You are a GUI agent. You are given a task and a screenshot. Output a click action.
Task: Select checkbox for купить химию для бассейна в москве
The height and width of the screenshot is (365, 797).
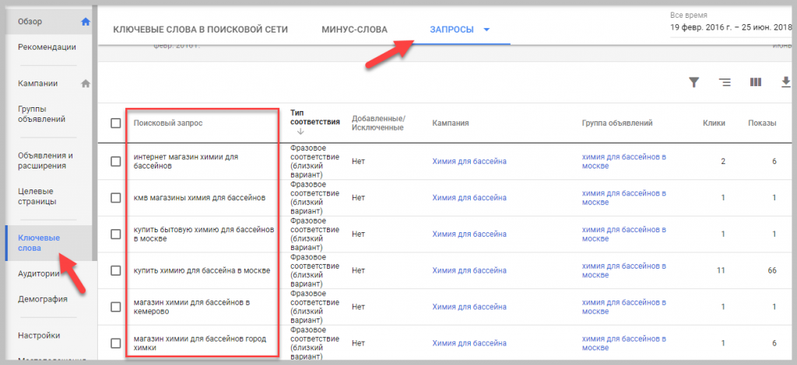(116, 270)
